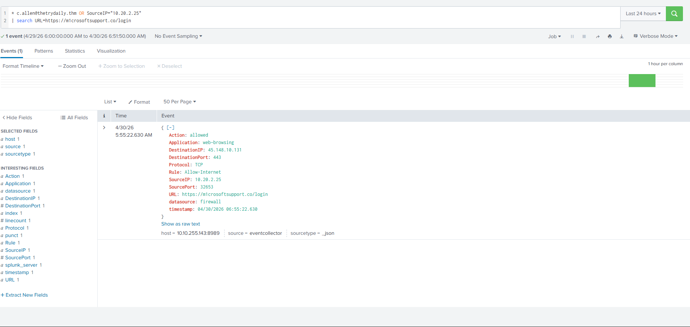The height and width of the screenshot is (327, 690).
Task: Open the Protocol interesting field
Action: [x=15, y=228]
